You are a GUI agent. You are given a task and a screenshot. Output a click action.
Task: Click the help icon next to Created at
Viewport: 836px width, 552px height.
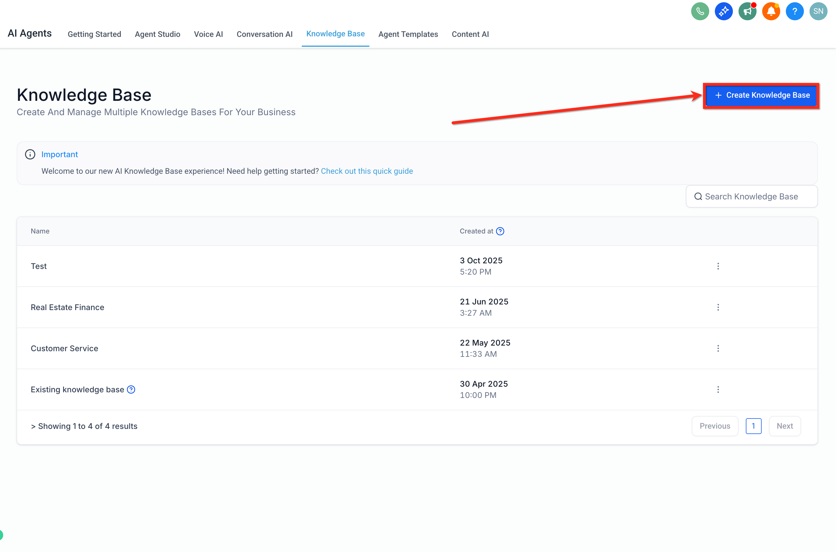point(500,231)
